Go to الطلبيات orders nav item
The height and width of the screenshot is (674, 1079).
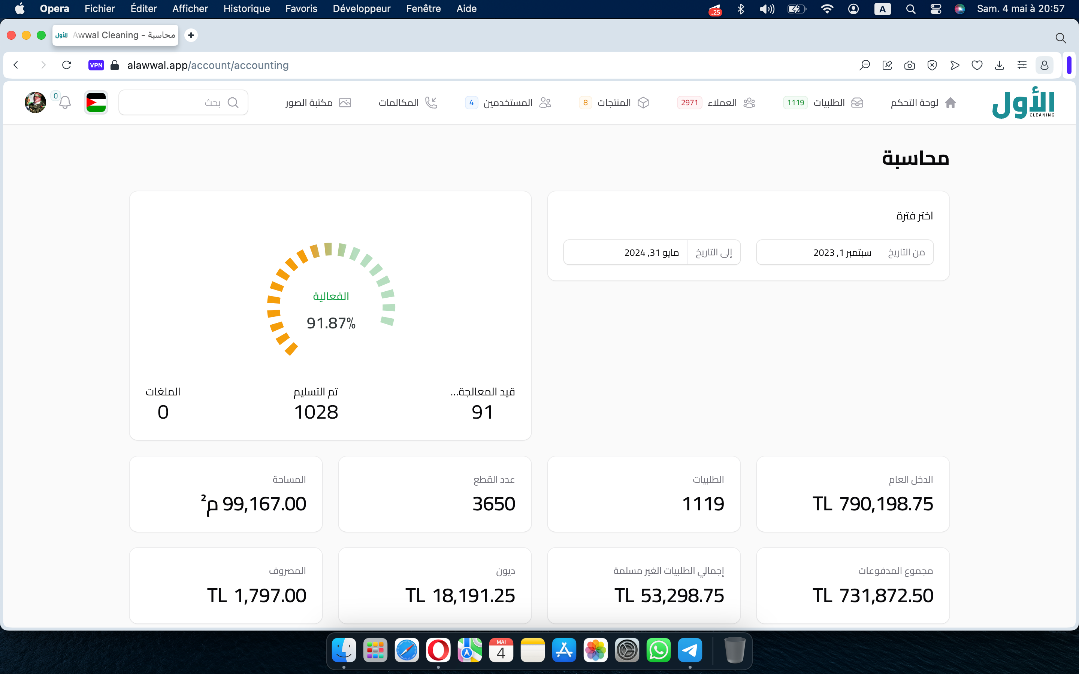(x=828, y=103)
